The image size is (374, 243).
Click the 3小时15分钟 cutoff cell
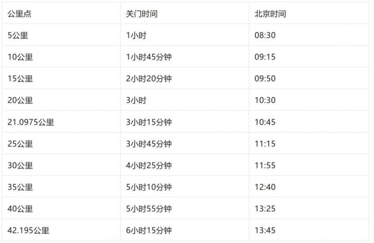[149, 122]
